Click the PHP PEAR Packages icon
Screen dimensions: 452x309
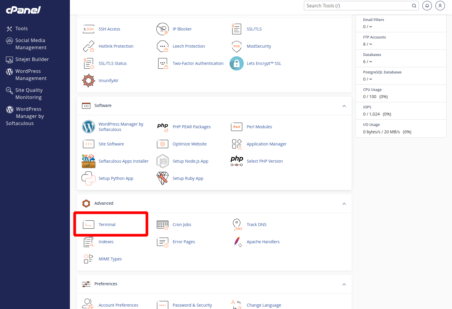coord(163,127)
